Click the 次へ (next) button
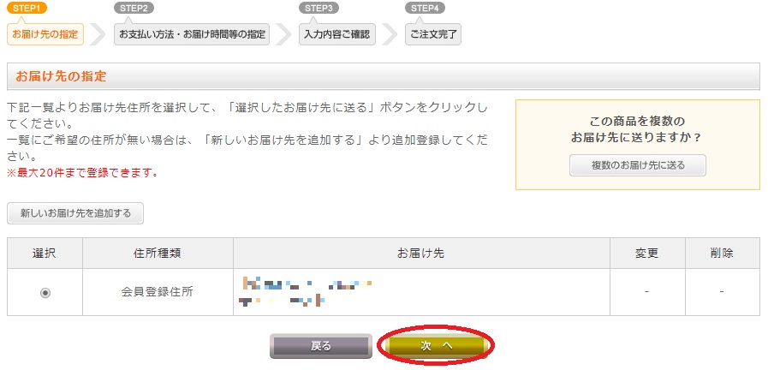The image size is (768, 370). coord(436,346)
